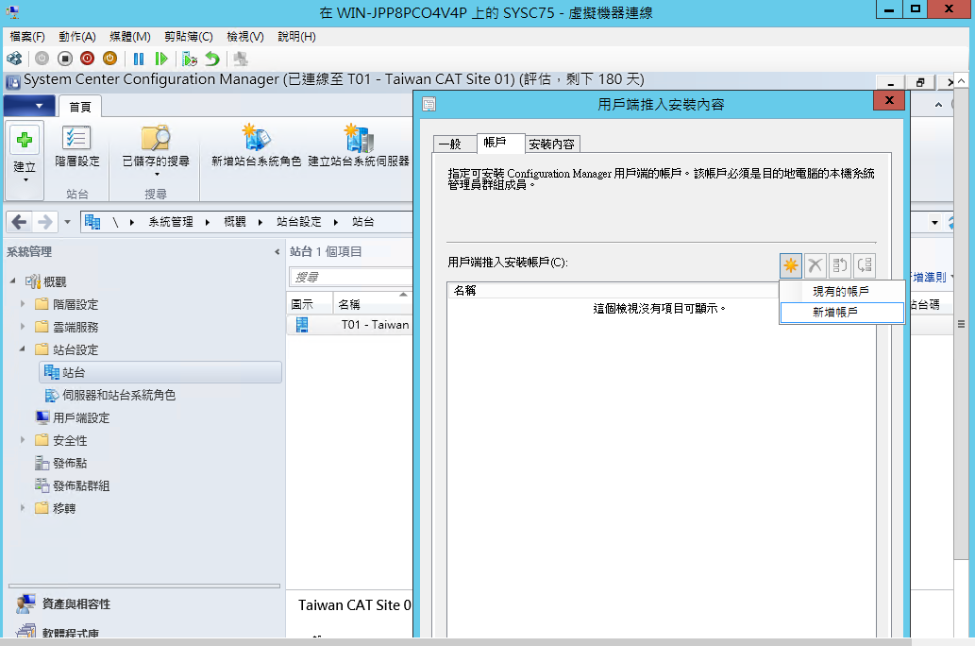Image resolution: width=975 pixels, height=646 pixels.
Task: Select 軟體程式庫 workspace at the bottom
Action: (58, 632)
